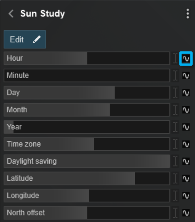Viewport: 195px width, 222px height.
Task: Click the Daylight saving slider bar
Action: tap(87, 161)
